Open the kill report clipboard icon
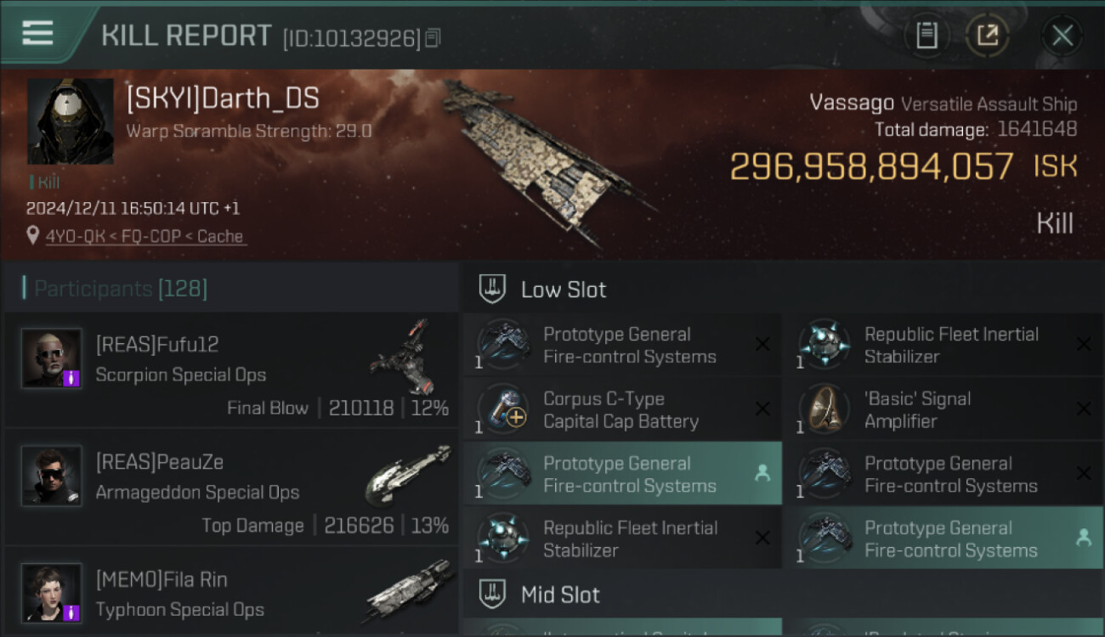This screenshot has height=637, width=1105. 926,36
